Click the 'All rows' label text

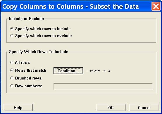[22, 62]
